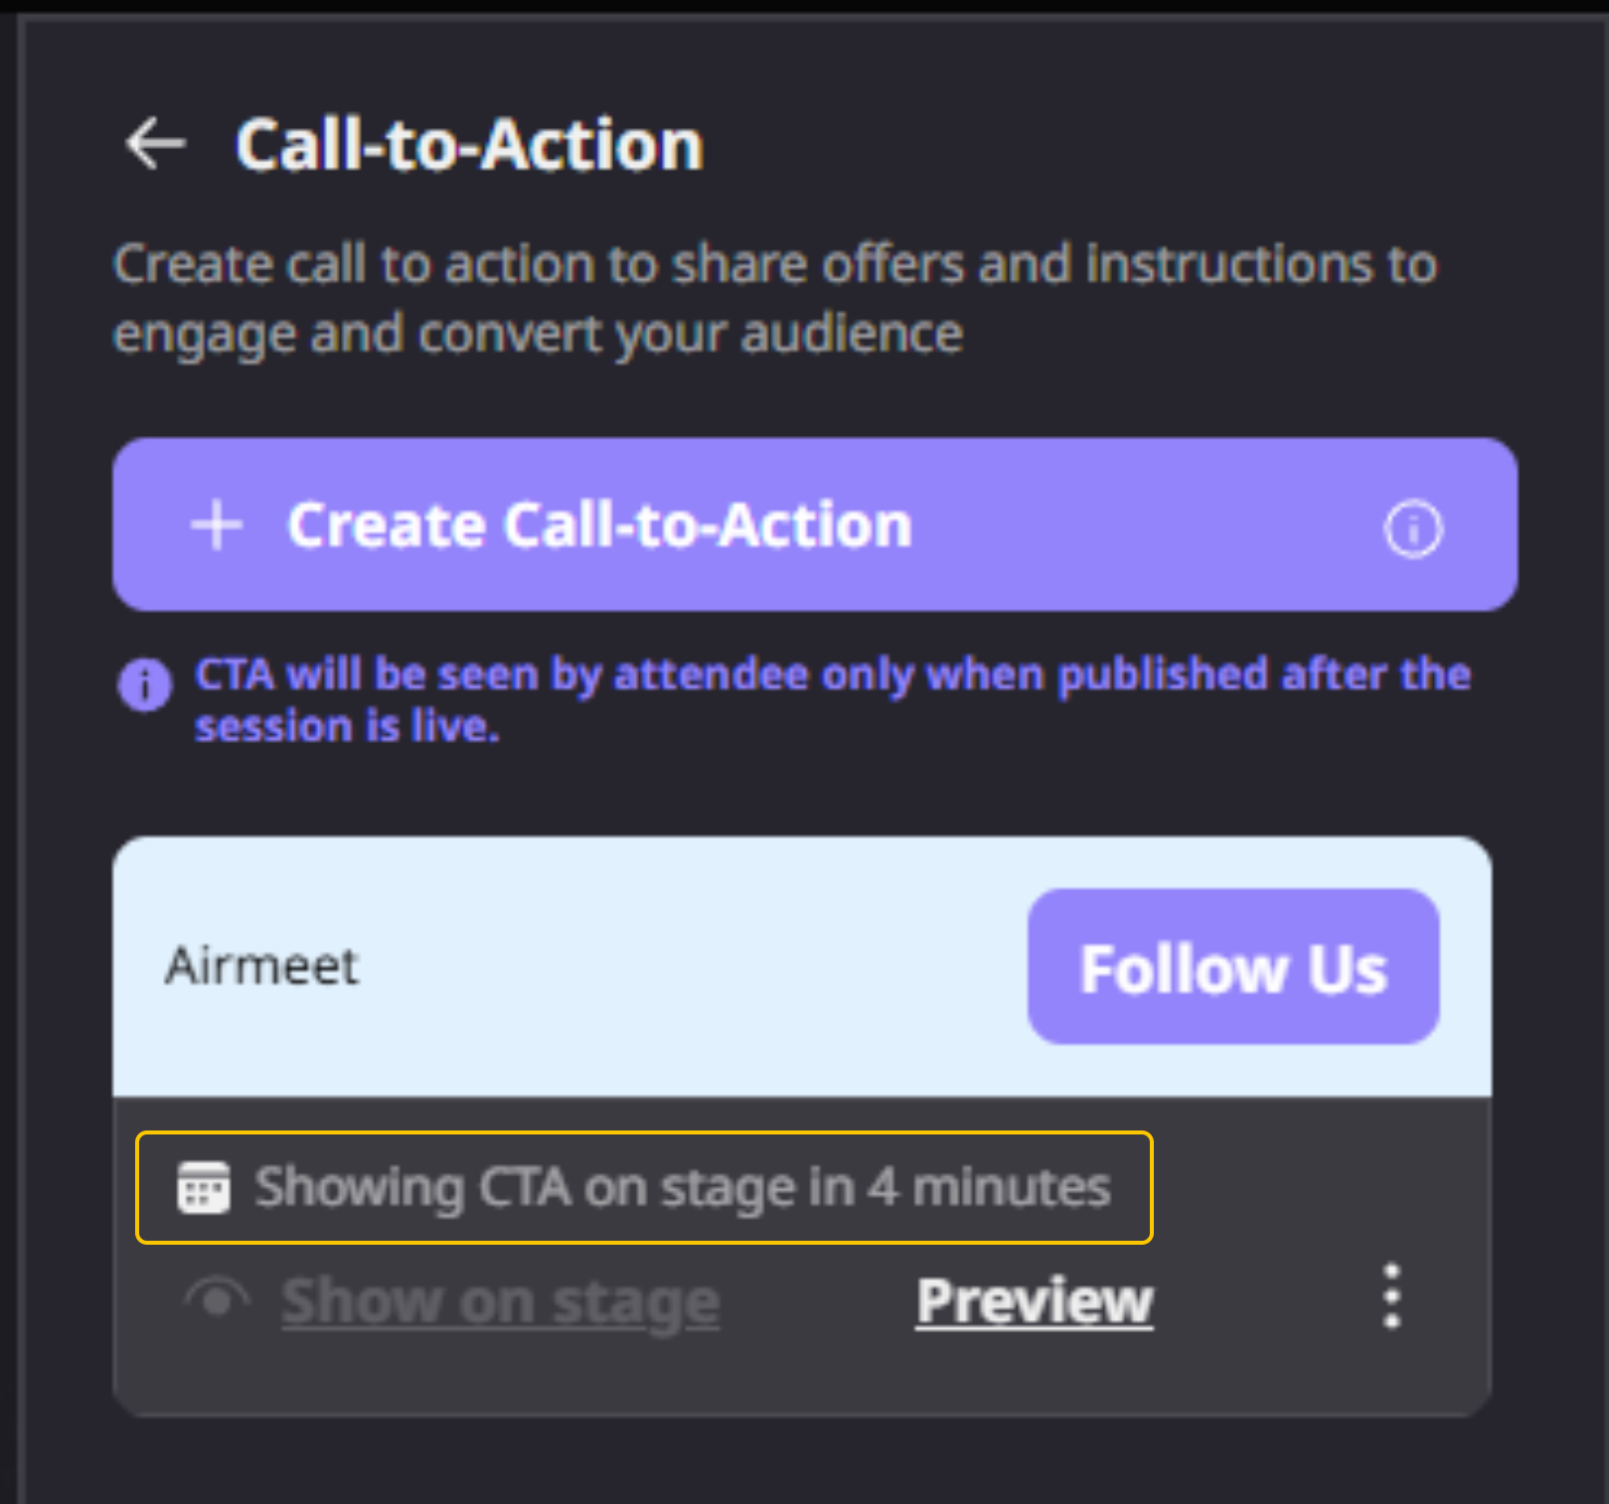Toggle the eye icon for Show on stage

tap(218, 1299)
